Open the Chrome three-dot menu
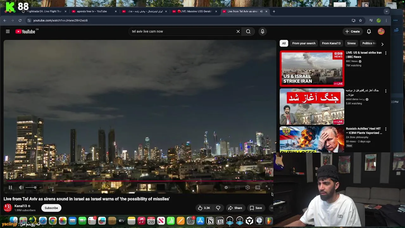405x228 pixels. tap(386, 20)
